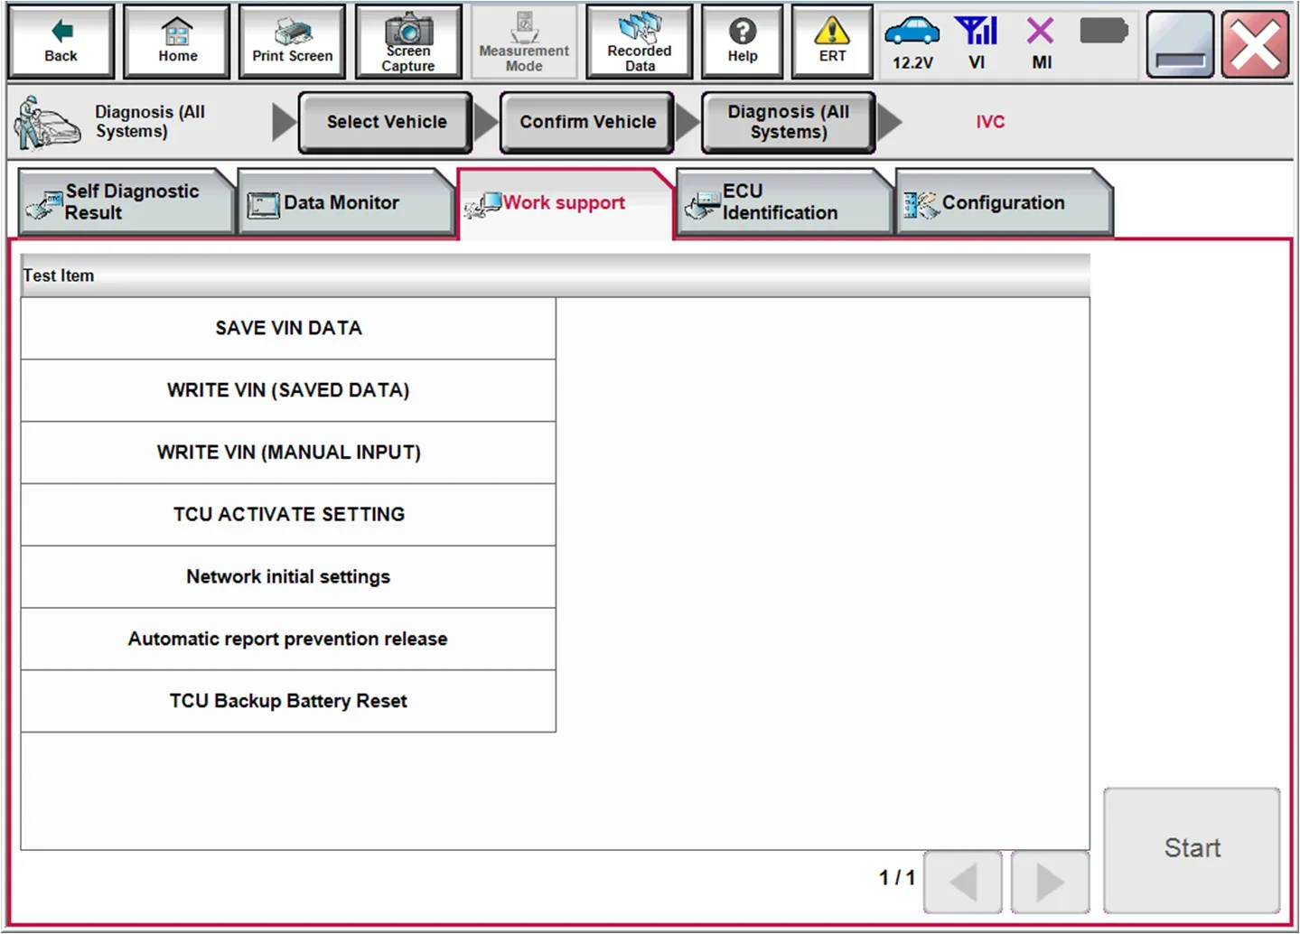This screenshot has width=1300, height=934.
Task: Go to next page arrow
Action: tap(1050, 882)
